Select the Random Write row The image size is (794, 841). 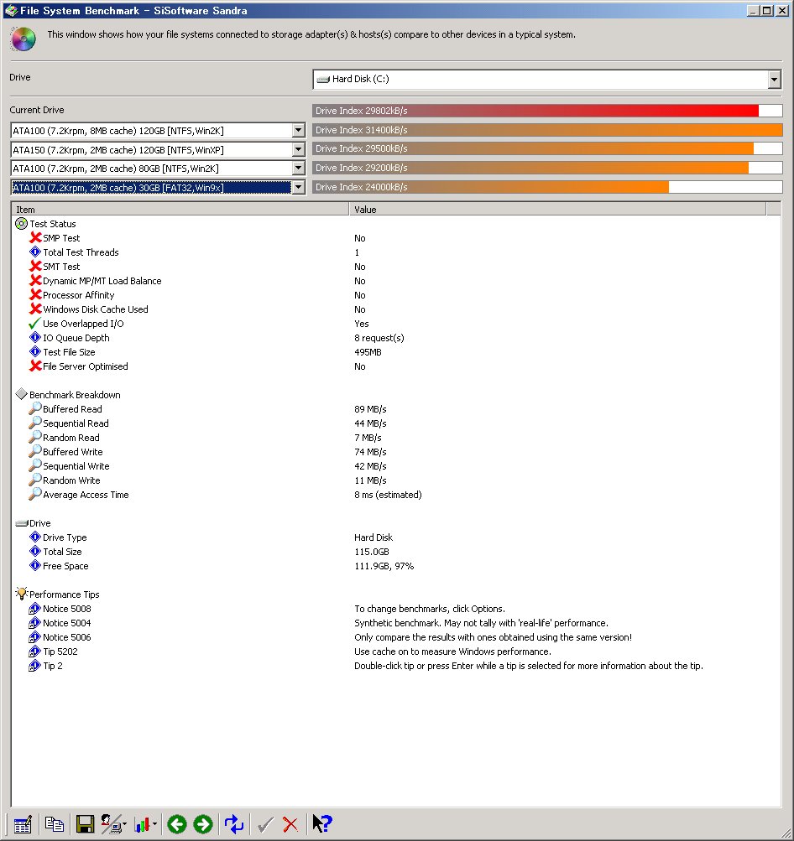pyautogui.click(x=395, y=480)
